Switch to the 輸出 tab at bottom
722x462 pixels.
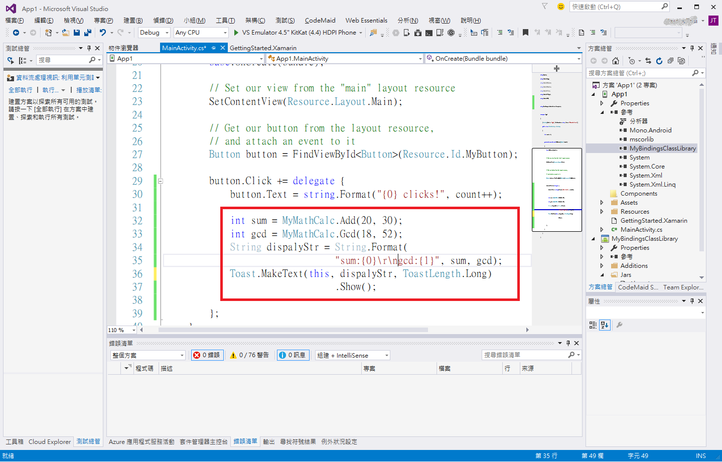269,442
